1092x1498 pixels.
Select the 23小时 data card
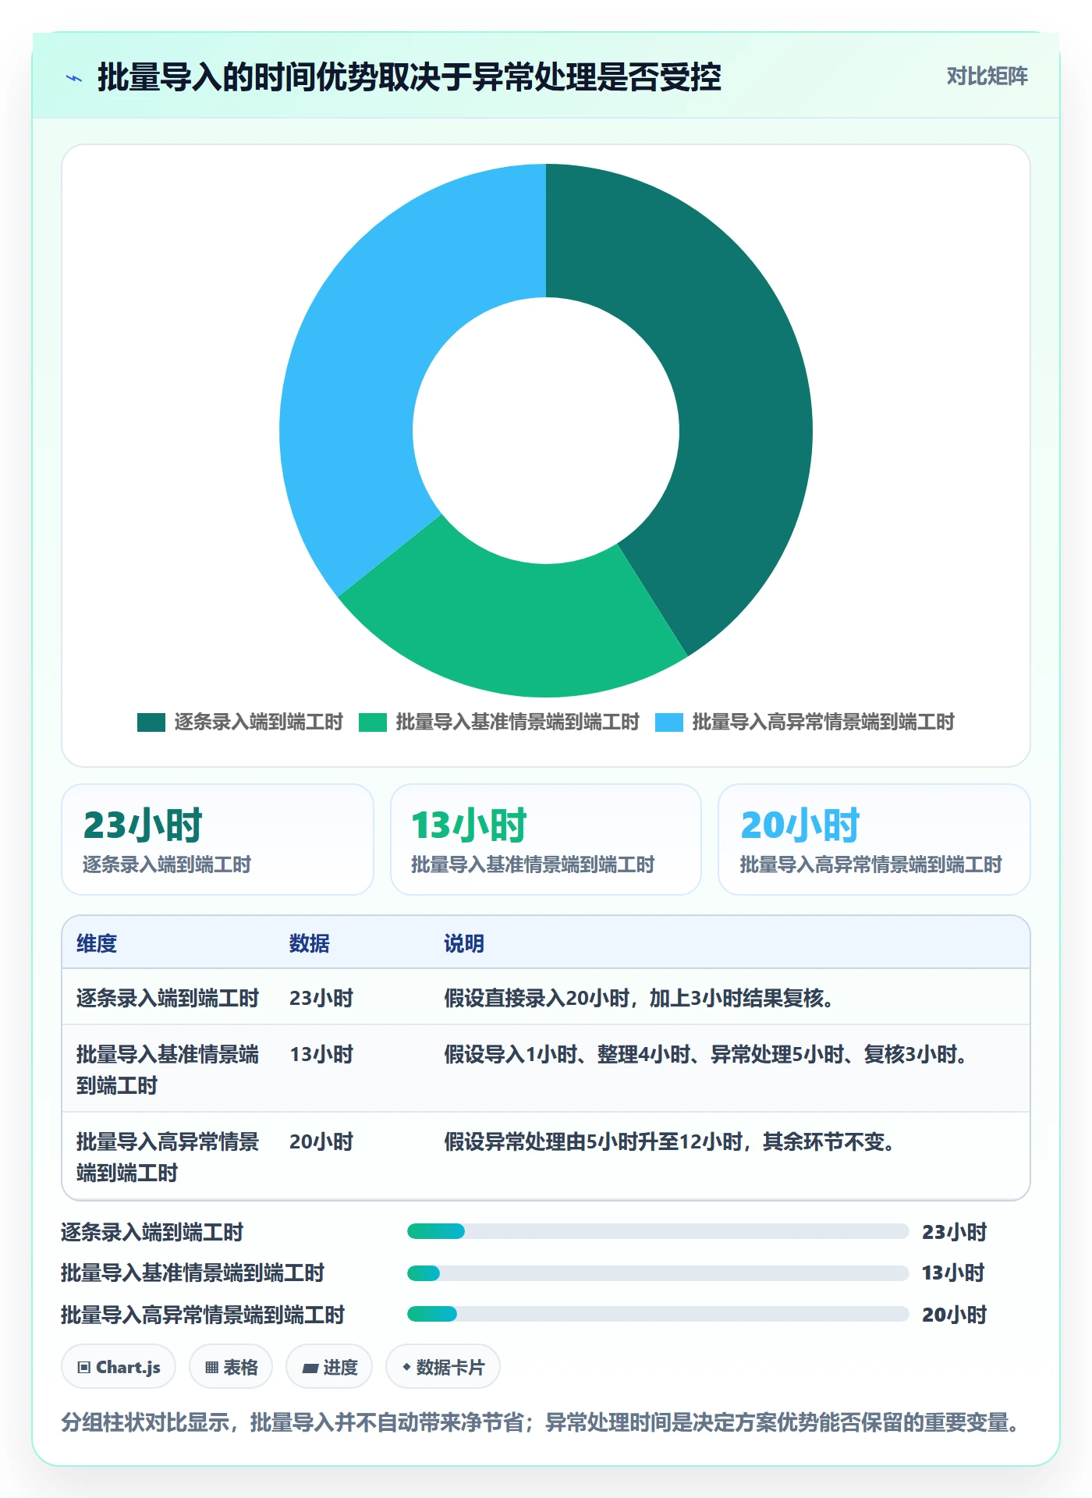tap(218, 840)
